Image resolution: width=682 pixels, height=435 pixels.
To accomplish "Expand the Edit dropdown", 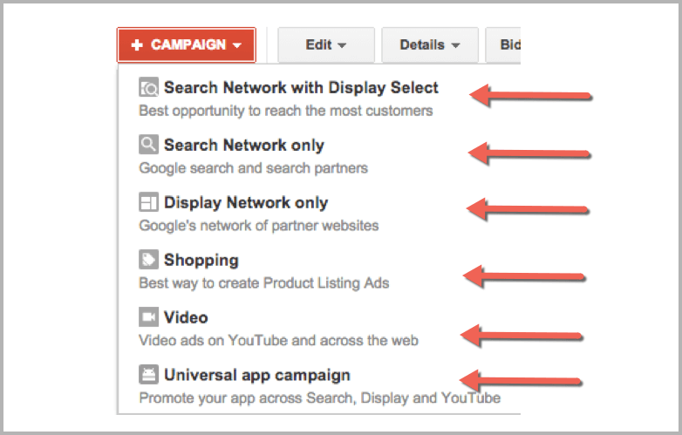I will [325, 45].
